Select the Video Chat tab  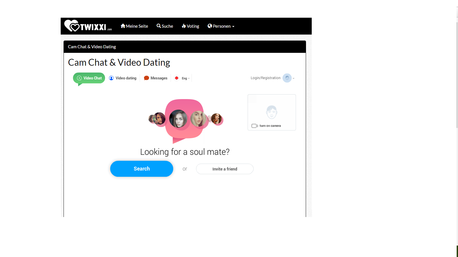[89, 78]
